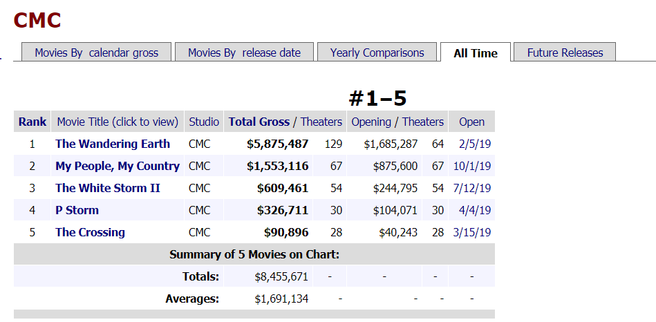Click the 10/1/19 opening date link
This screenshot has height=322, width=656.
pyautogui.click(x=472, y=166)
